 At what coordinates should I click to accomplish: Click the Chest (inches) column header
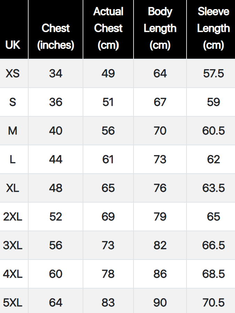(x=55, y=37)
